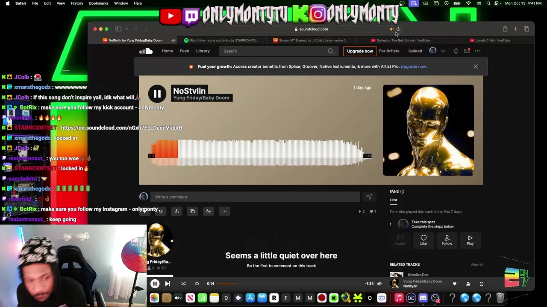Click the Upgrade now button
Viewport: 547px width, 307px height.
[360, 51]
